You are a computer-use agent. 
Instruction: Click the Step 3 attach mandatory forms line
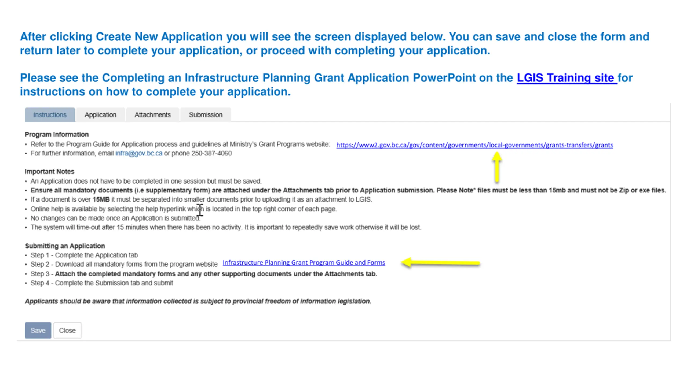click(204, 274)
